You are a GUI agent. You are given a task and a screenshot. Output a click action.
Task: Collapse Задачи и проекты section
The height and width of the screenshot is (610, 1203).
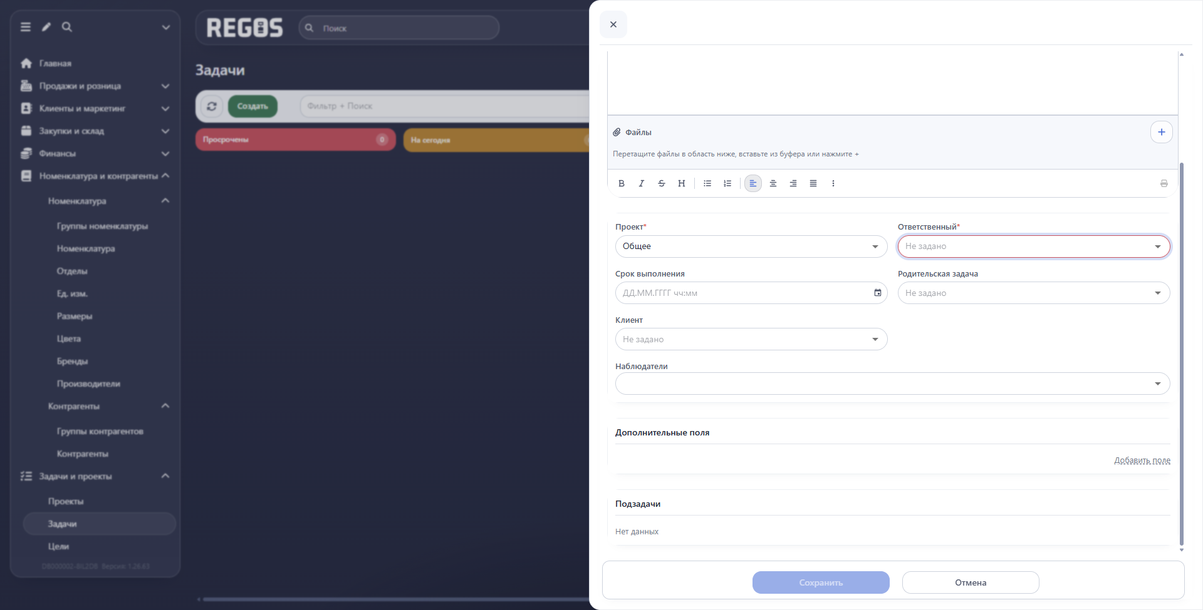(95, 476)
